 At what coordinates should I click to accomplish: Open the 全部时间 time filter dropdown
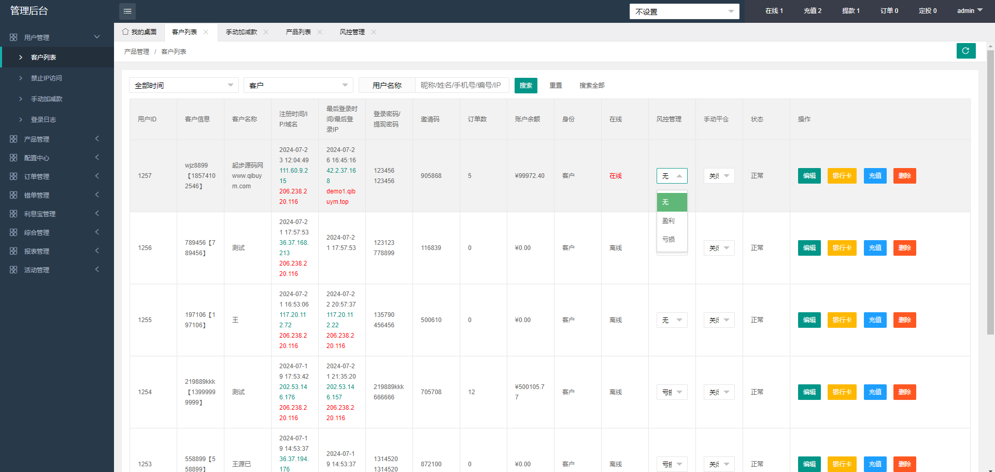(x=183, y=86)
